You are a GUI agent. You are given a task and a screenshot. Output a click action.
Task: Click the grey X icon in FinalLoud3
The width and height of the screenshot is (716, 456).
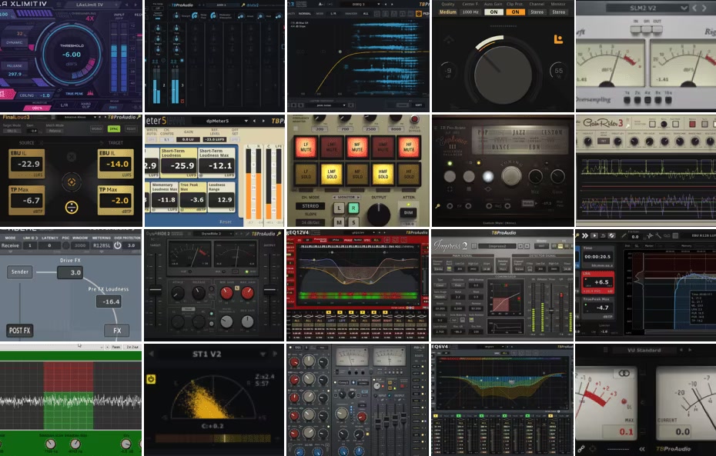click(72, 157)
